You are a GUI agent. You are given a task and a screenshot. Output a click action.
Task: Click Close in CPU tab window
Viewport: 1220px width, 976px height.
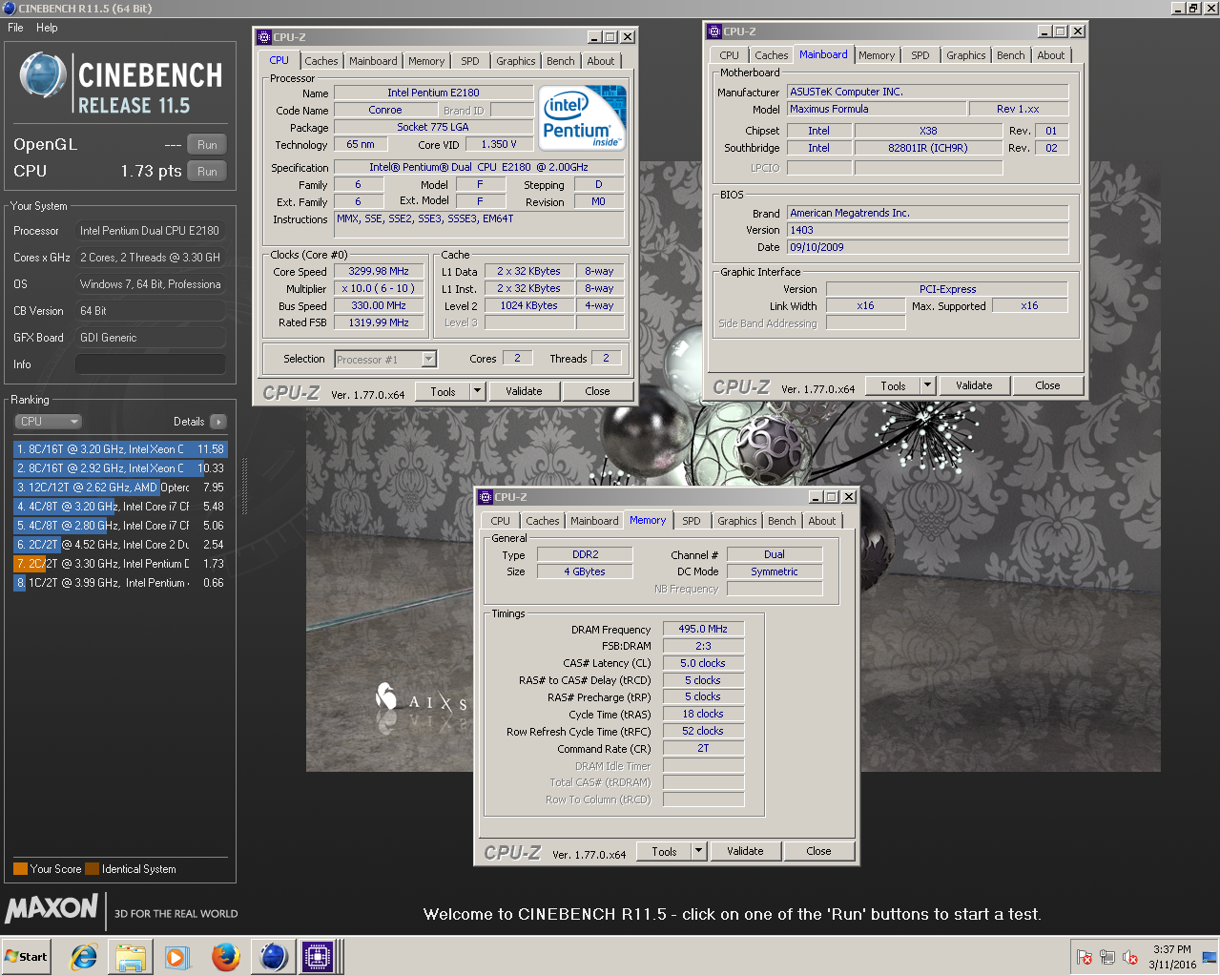[x=597, y=391]
